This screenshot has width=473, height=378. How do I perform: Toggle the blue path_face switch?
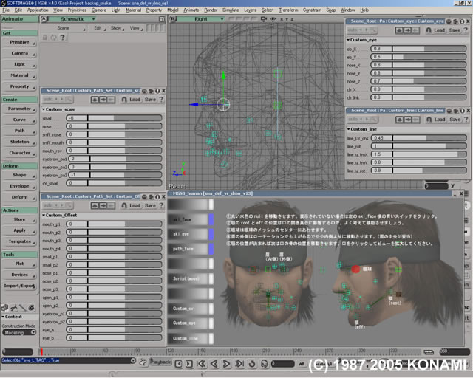211,249
